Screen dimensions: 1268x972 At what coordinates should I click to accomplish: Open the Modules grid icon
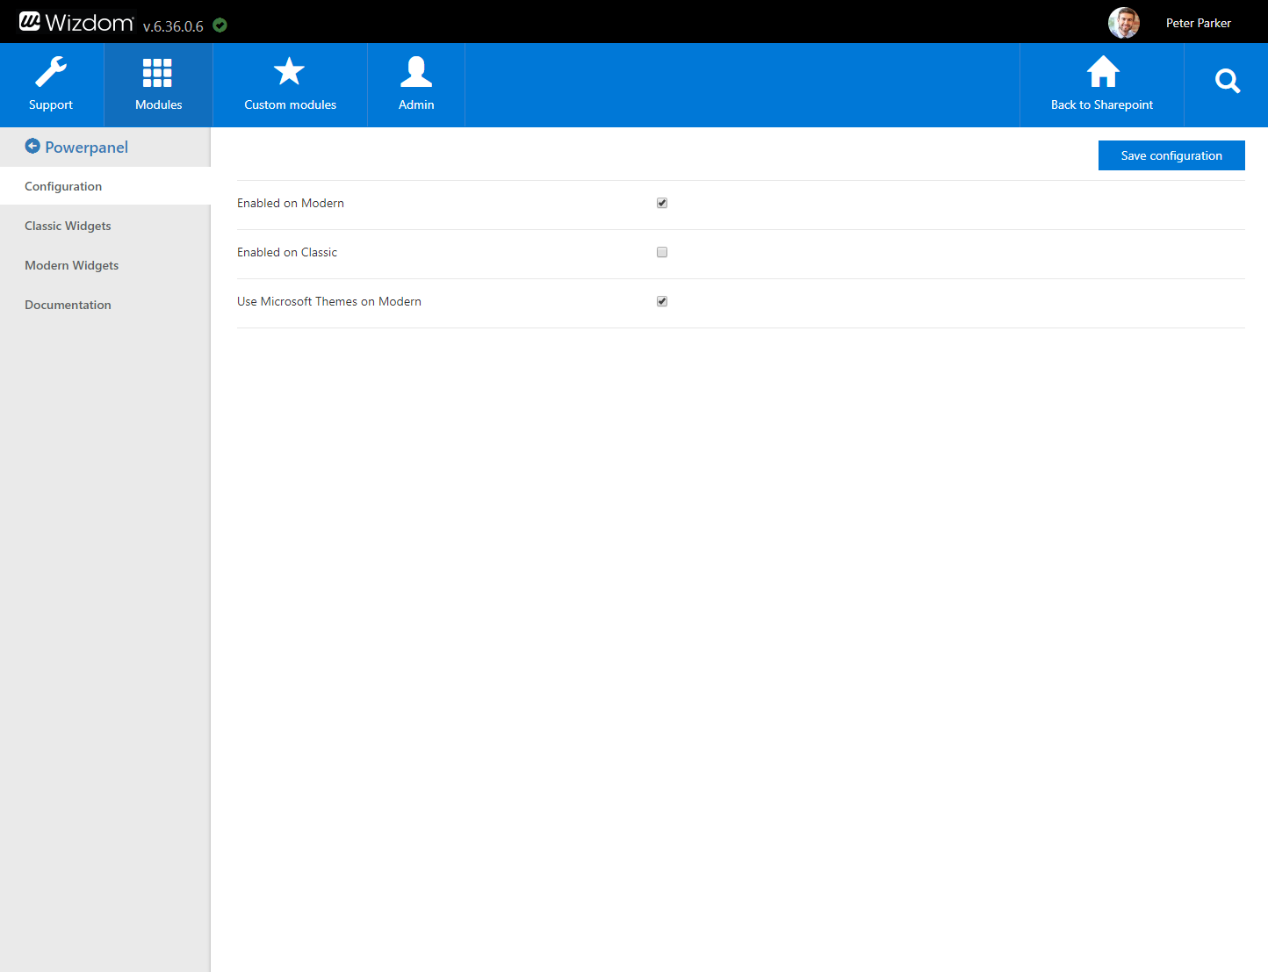click(158, 72)
